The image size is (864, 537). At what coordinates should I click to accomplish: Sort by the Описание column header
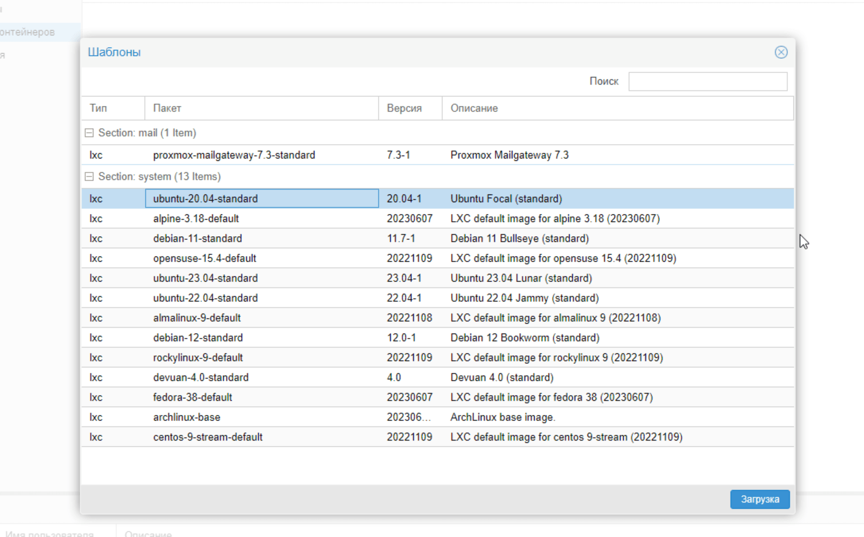[618, 108]
